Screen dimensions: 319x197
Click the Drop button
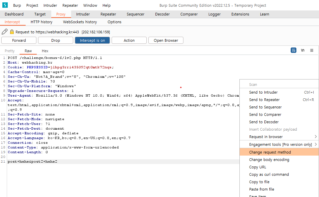click(x=56, y=40)
